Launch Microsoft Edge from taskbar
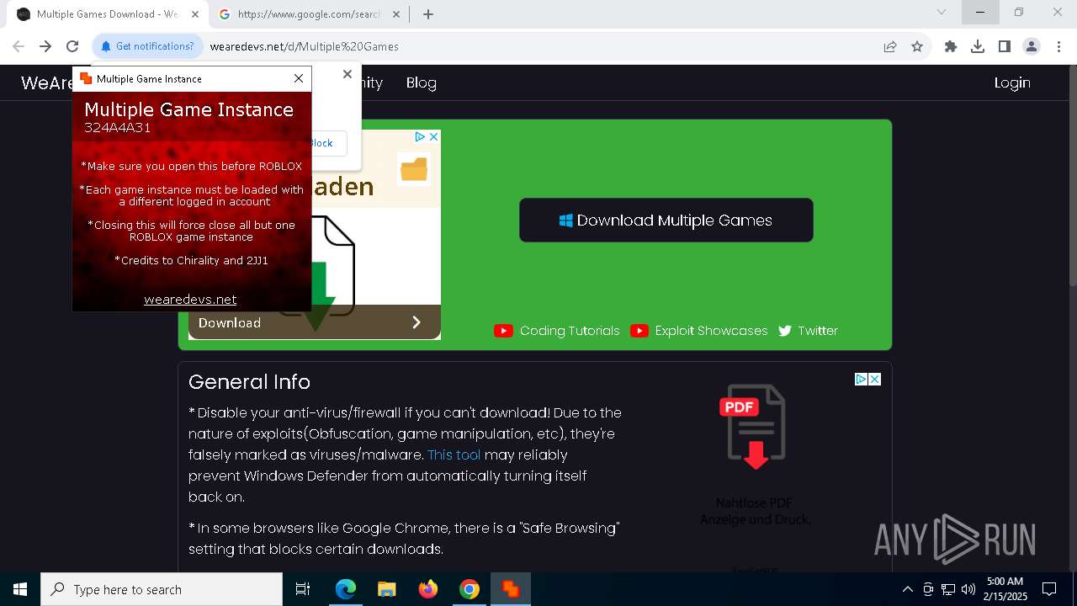 pyautogui.click(x=345, y=589)
